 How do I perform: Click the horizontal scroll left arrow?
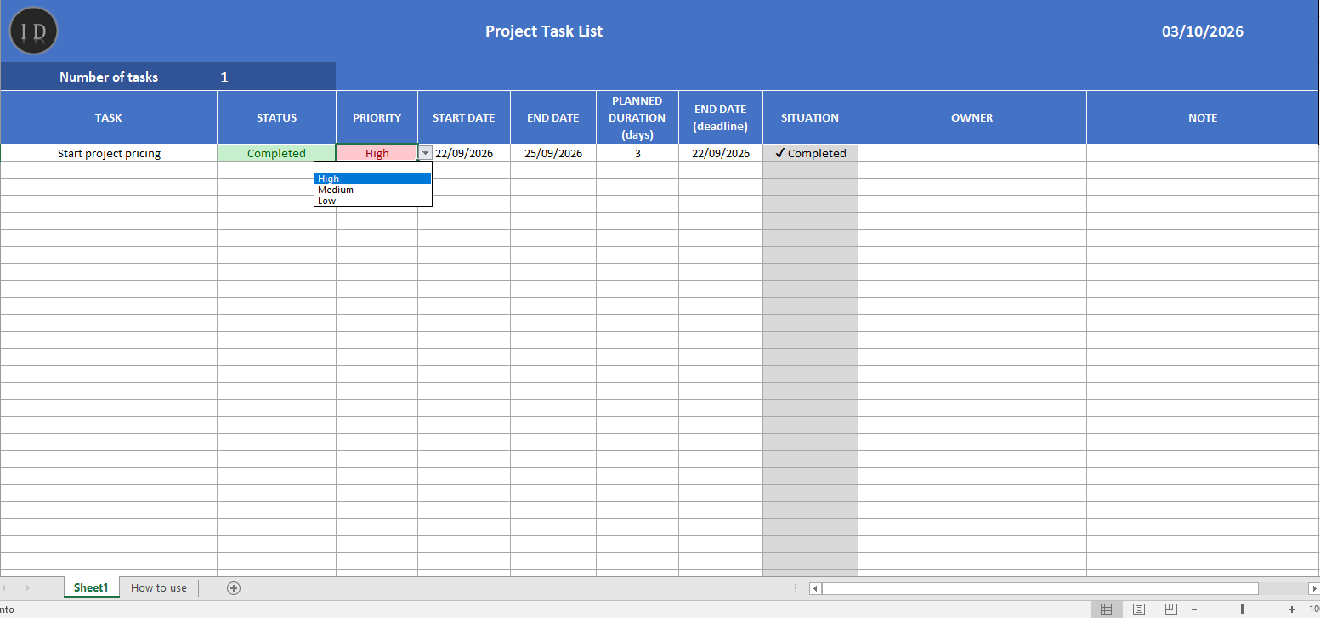pos(815,588)
